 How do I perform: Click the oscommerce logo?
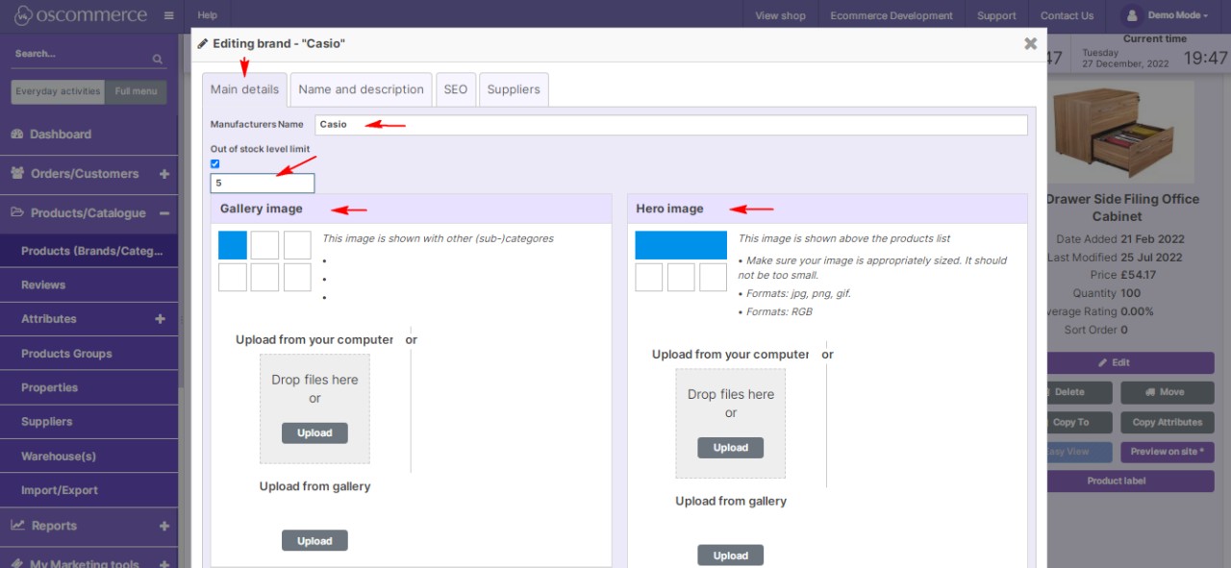tap(81, 15)
